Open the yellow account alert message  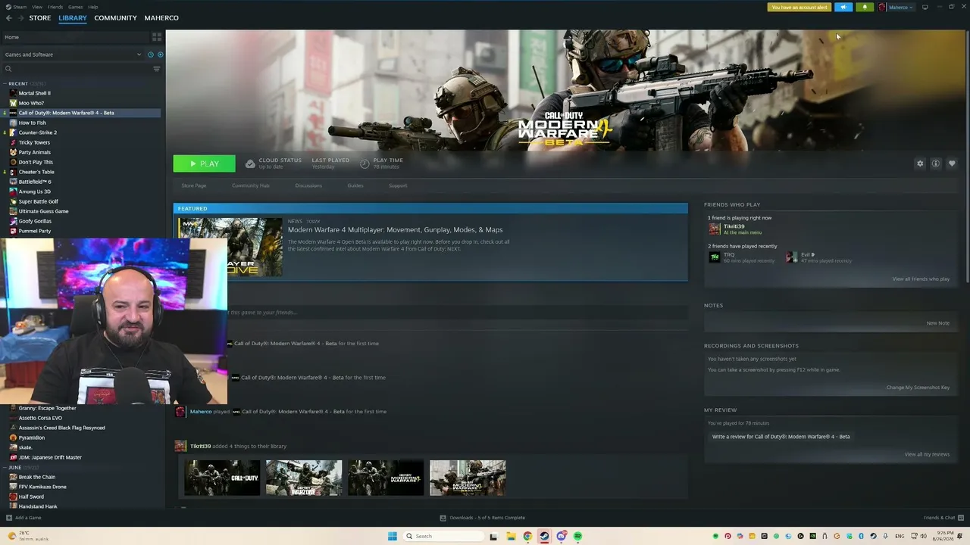(799, 8)
